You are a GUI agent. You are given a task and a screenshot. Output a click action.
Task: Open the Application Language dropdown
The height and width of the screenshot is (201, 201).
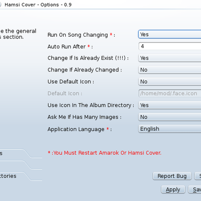point(169,129)
